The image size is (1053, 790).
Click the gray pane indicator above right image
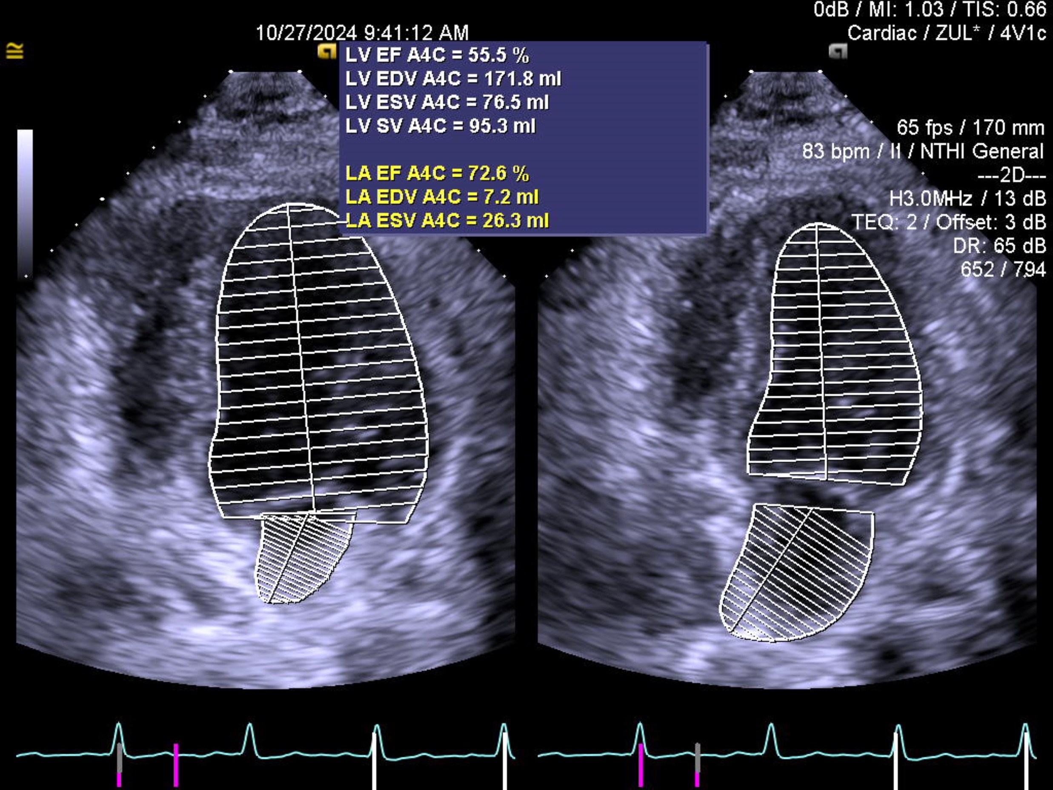[838, 52]
